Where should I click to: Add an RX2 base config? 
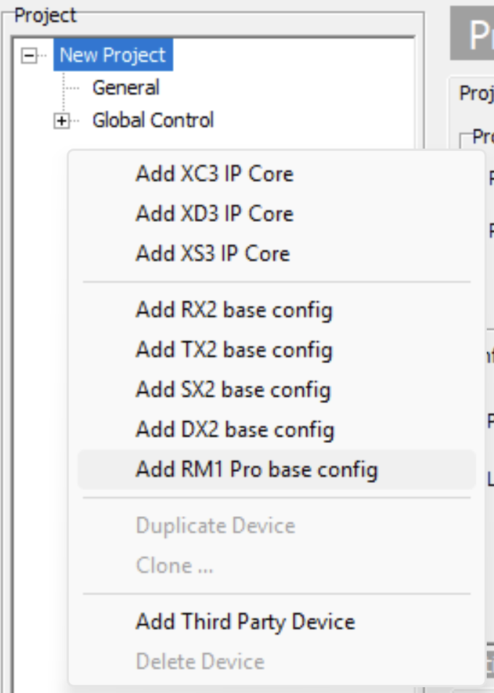(x=233, y=310)
